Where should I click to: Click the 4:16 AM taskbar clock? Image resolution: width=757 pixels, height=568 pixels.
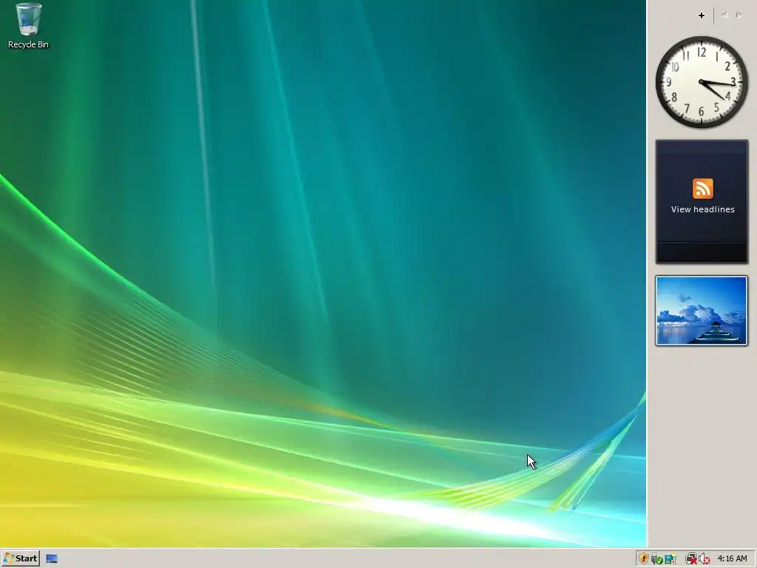coord(732,559)
